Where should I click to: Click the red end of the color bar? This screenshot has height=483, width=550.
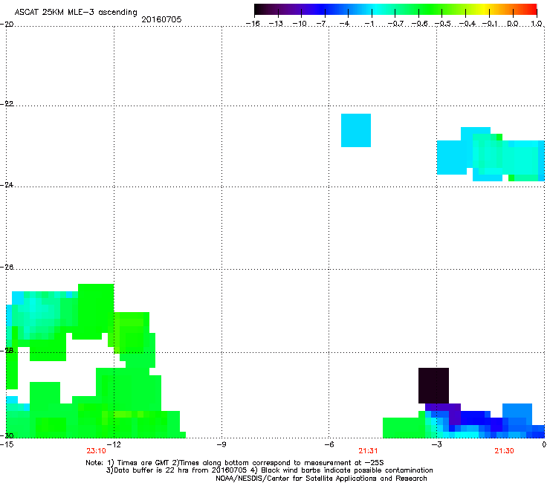click(532, 10)
